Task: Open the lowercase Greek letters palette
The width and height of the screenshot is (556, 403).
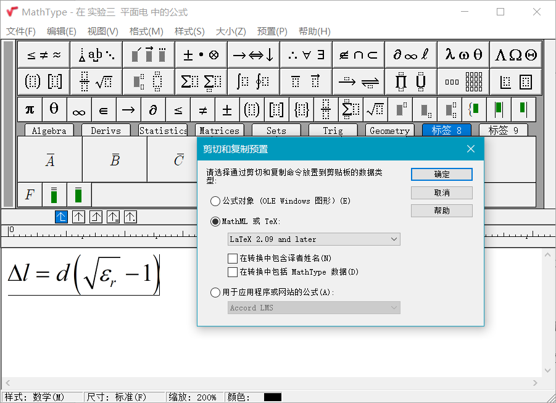Action: (x=462, y=56)
